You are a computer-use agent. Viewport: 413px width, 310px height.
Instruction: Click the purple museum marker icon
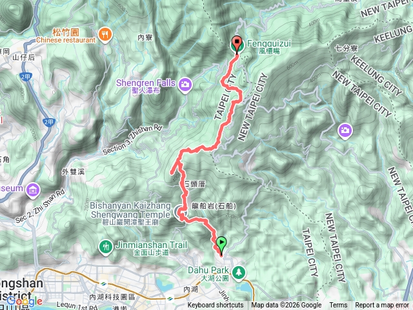point(33,191)
